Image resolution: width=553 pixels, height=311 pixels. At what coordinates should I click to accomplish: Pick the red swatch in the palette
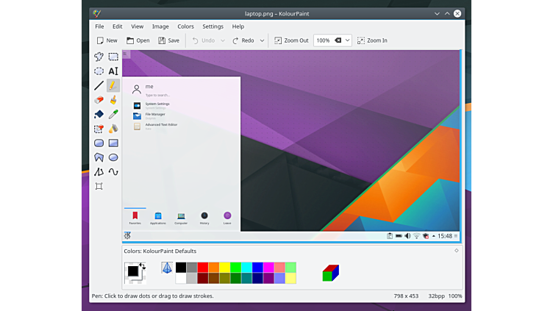(x=203, y=268)
